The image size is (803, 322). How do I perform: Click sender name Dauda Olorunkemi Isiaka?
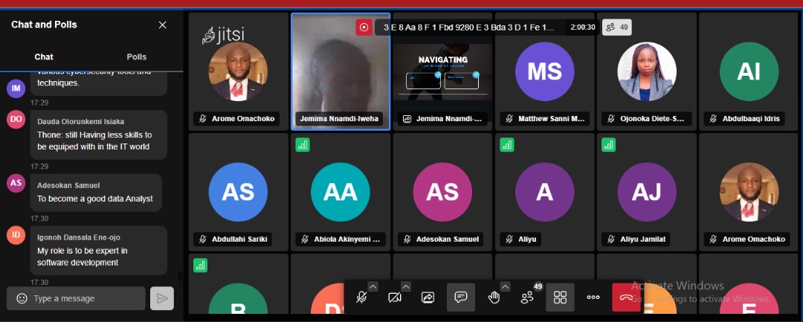(x=80, y=122)
